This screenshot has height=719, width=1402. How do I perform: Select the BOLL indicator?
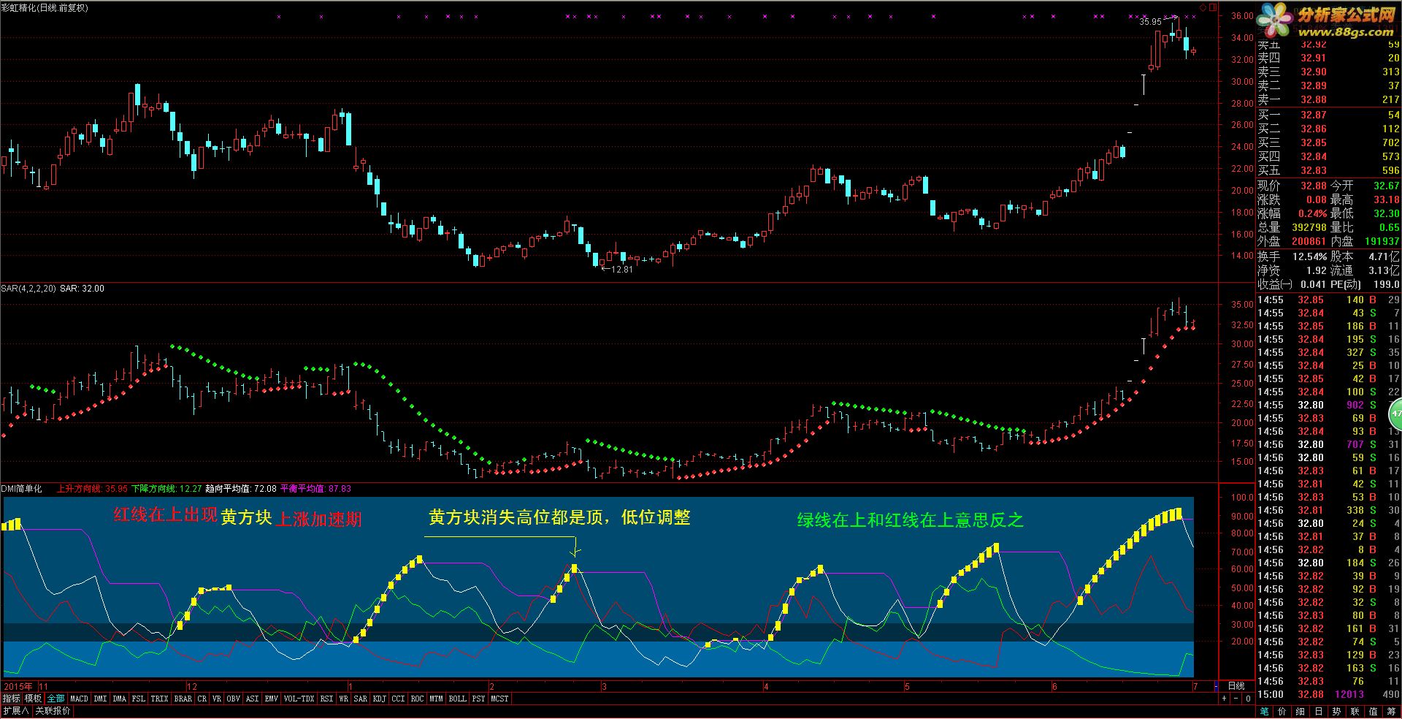click(457, 699)
